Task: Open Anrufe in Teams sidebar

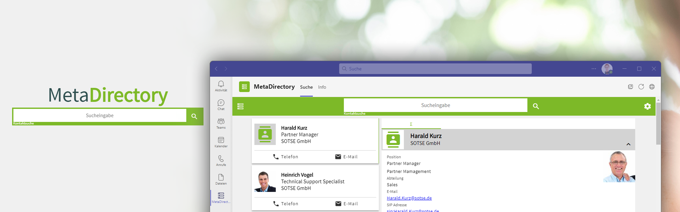Action: pos(221,161)
